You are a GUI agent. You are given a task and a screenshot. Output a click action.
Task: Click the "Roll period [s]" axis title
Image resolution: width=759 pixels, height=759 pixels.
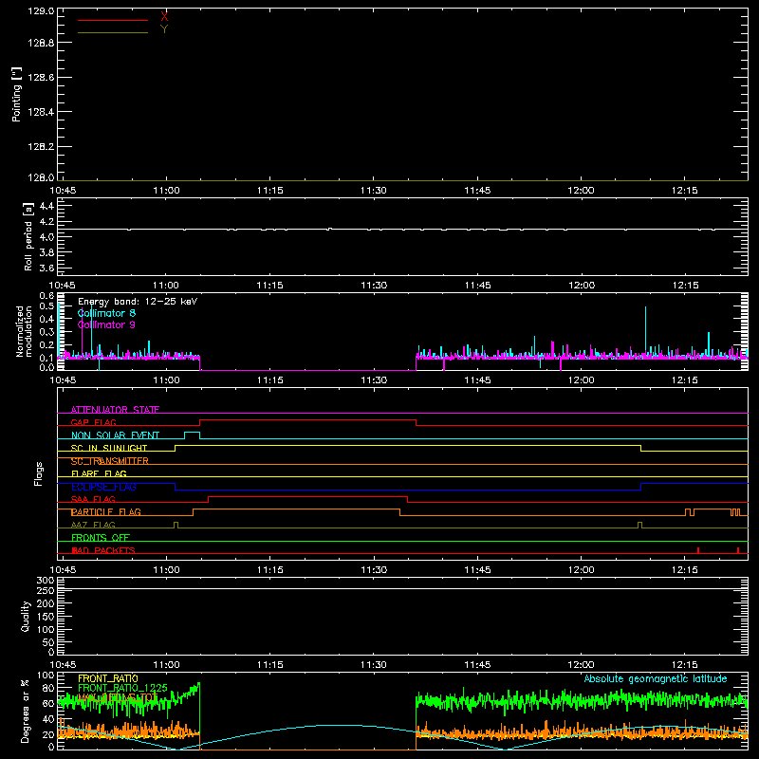pos(28,236)
